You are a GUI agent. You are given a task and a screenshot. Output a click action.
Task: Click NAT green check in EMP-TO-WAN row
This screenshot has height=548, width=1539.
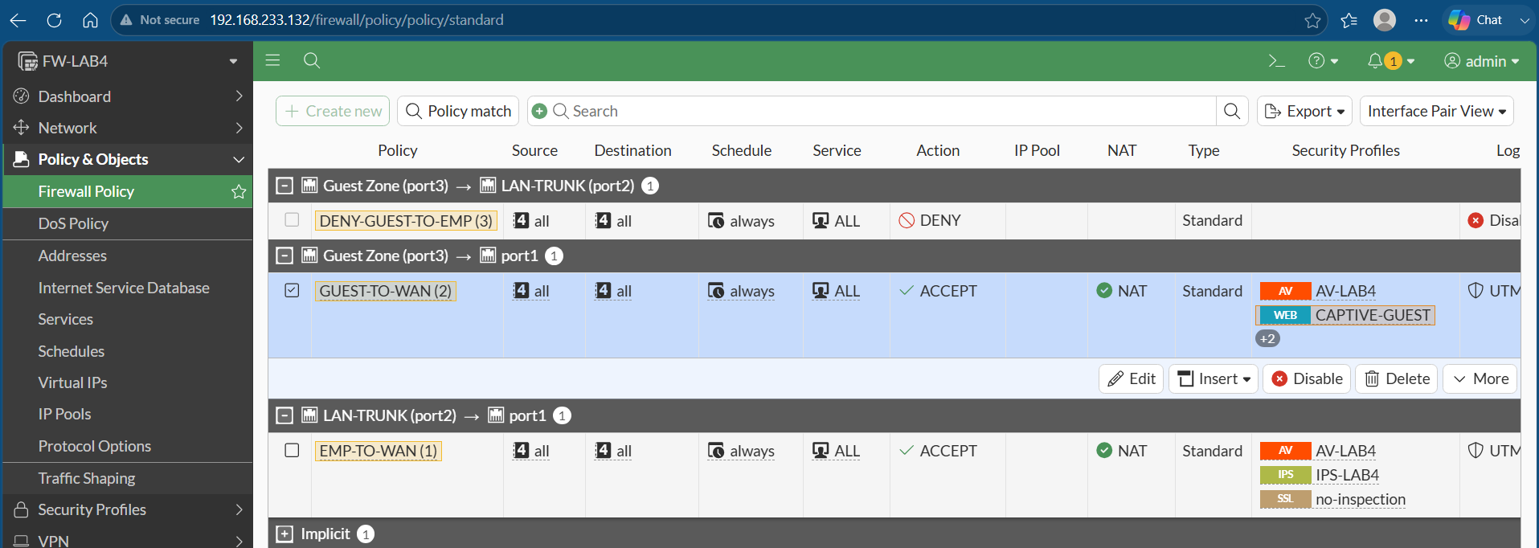coord(1104,450)
